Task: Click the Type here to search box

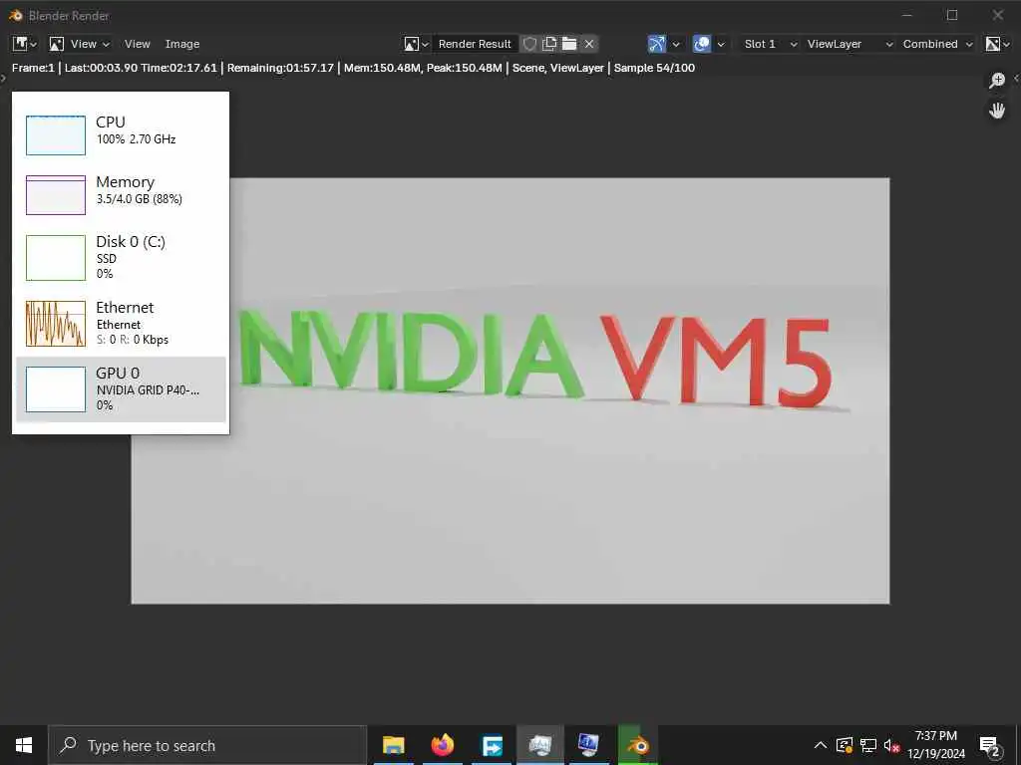Action: click(x=207, y=745)
